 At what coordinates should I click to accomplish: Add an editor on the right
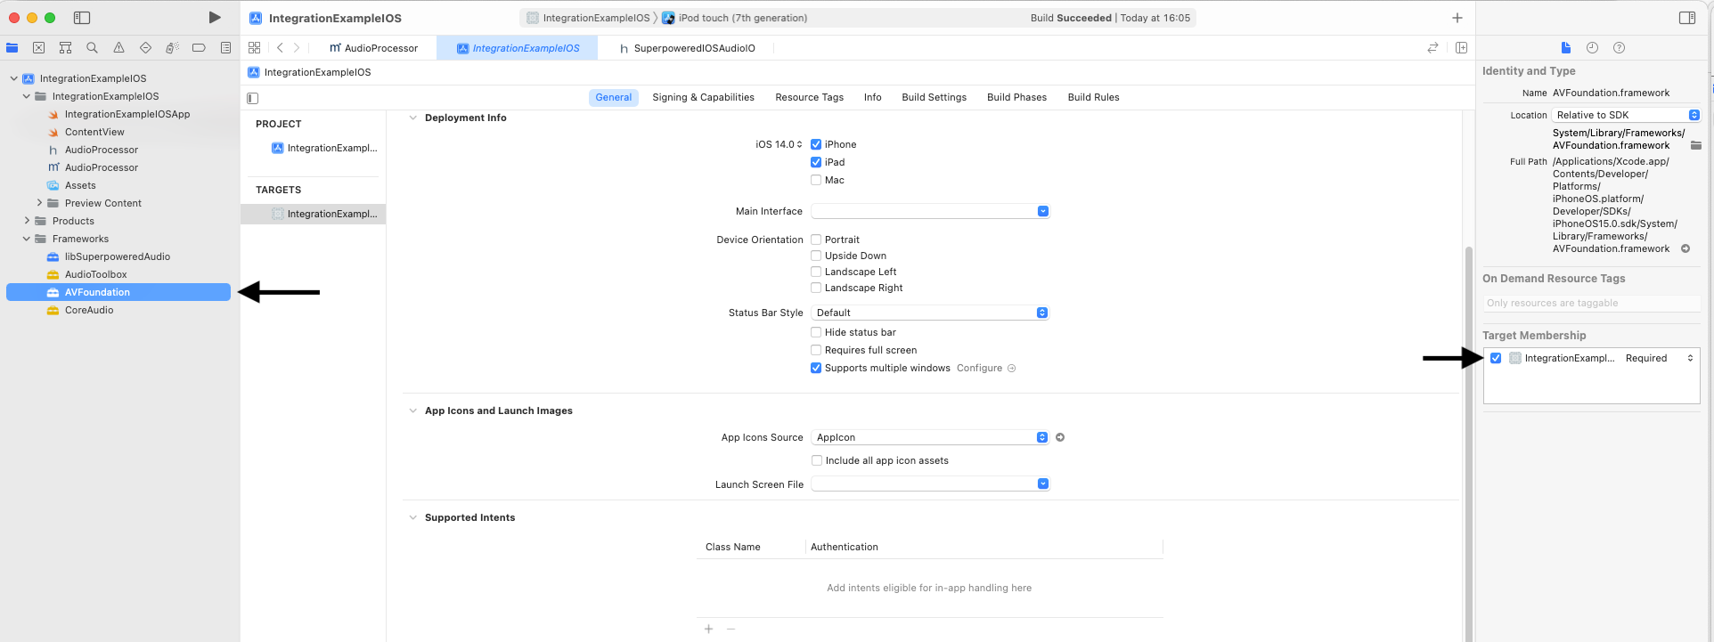coord(1461,48)
